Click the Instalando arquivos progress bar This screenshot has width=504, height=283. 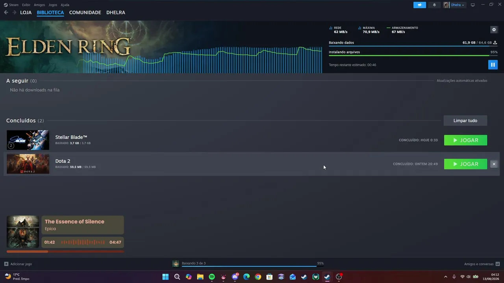pyautogui.click(x=413, y=55)
